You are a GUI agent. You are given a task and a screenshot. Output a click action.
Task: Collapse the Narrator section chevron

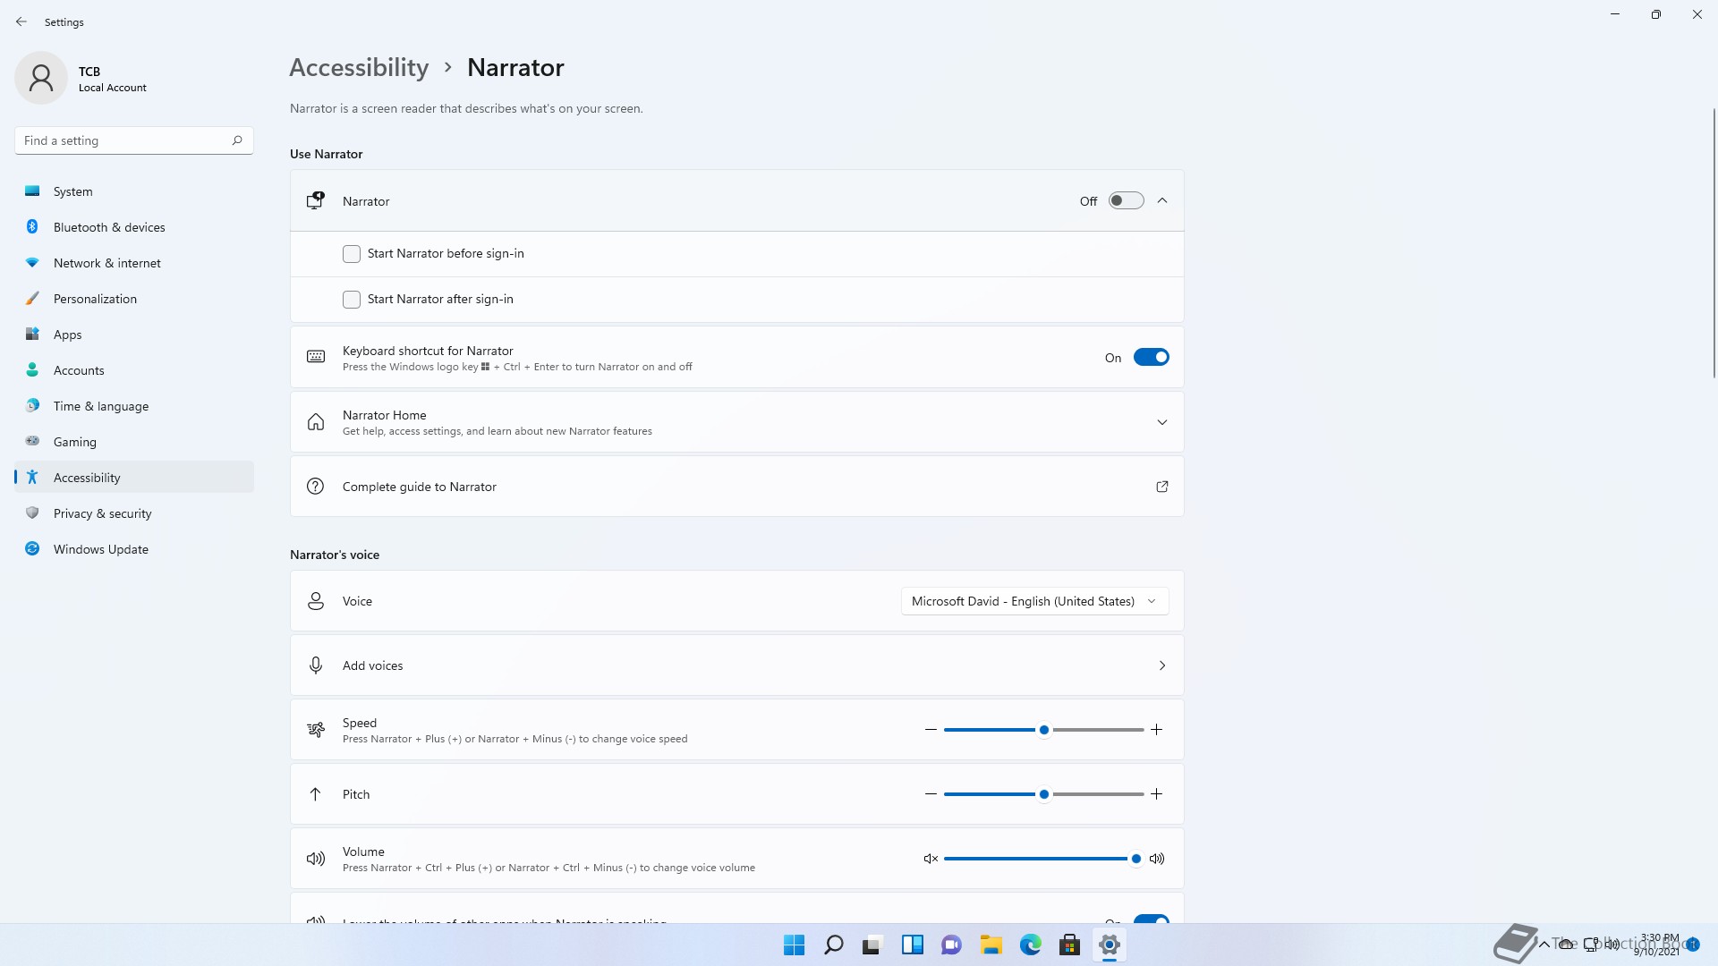[x=1162, y=200]
